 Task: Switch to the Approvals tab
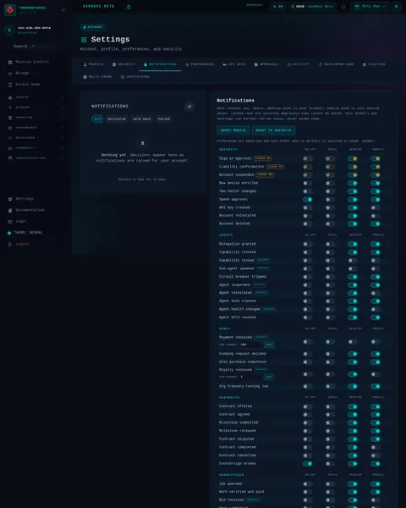coord(266,64)
